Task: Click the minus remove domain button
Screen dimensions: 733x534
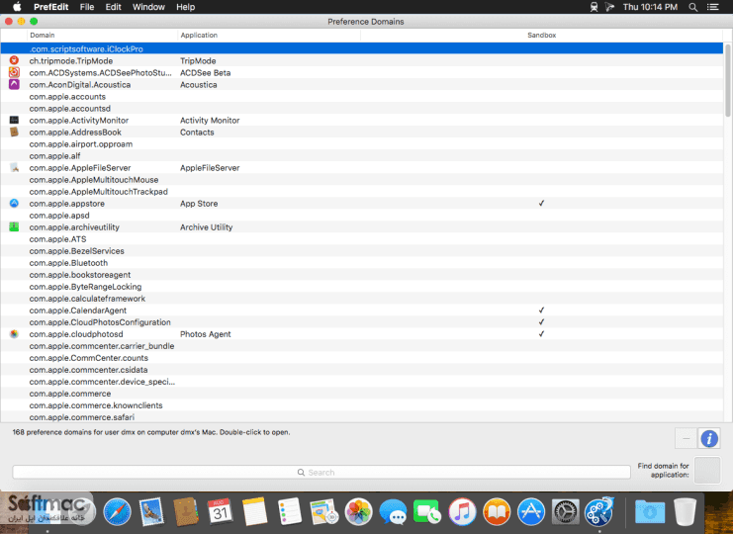Action: click(x=686, y=438)
